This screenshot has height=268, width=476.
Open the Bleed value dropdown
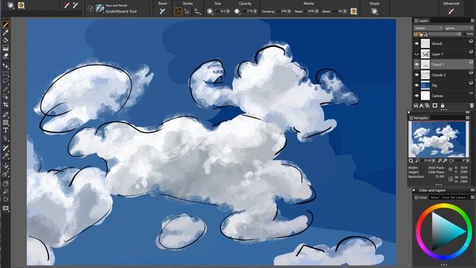click(344, 12)
